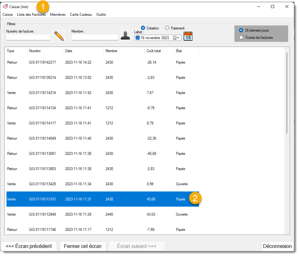Screen dimensions: 299x256
Task: Click date 2023-11-16 14:22 cell
Action: coord(78,62)
